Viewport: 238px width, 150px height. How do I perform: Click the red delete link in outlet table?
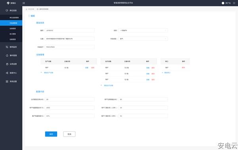click(183, 68)
